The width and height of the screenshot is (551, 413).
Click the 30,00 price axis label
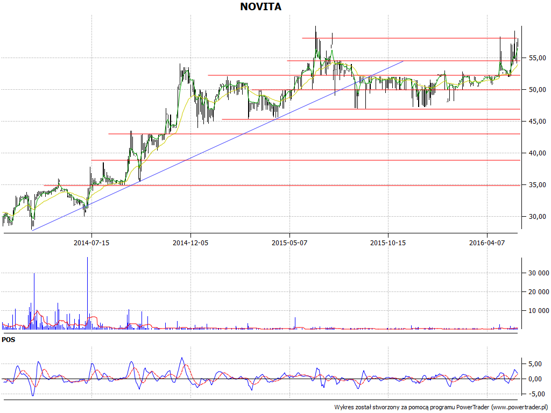click(x=538, y=217)
